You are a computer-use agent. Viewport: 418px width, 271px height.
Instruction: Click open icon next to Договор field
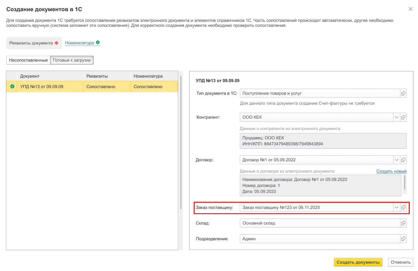[x=403, y=160]
